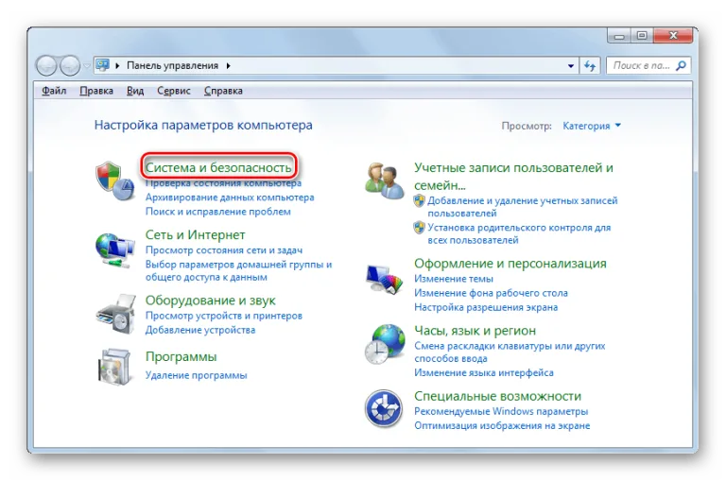Image resolution: width=726 pixels, height=481 pixels.
Task: Click the refresh icon beside address bar
Action: [x=590, y=66]
